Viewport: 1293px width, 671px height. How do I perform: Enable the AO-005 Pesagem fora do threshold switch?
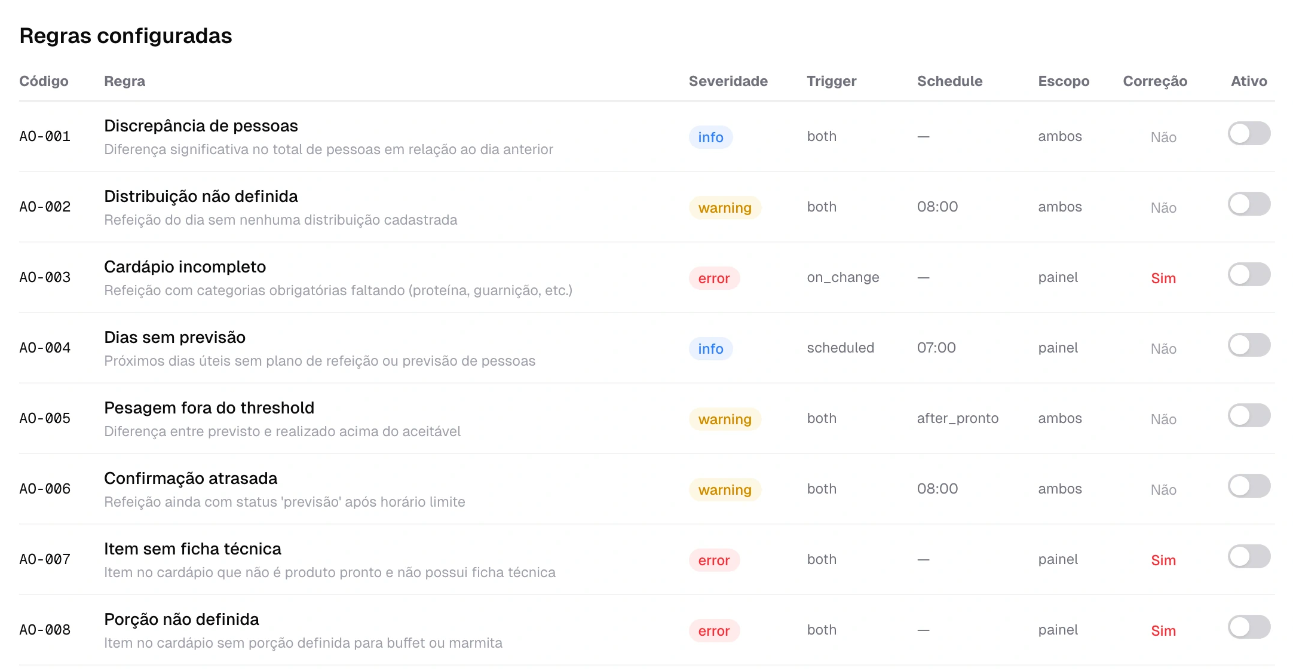point(1249,415)
